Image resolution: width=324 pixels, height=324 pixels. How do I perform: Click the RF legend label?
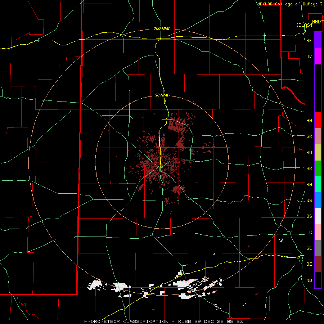click(309, 40)
